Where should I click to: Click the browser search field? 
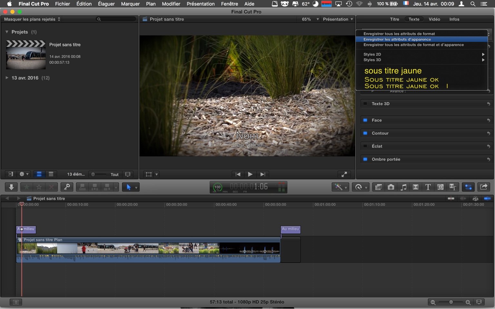[116, 19]
